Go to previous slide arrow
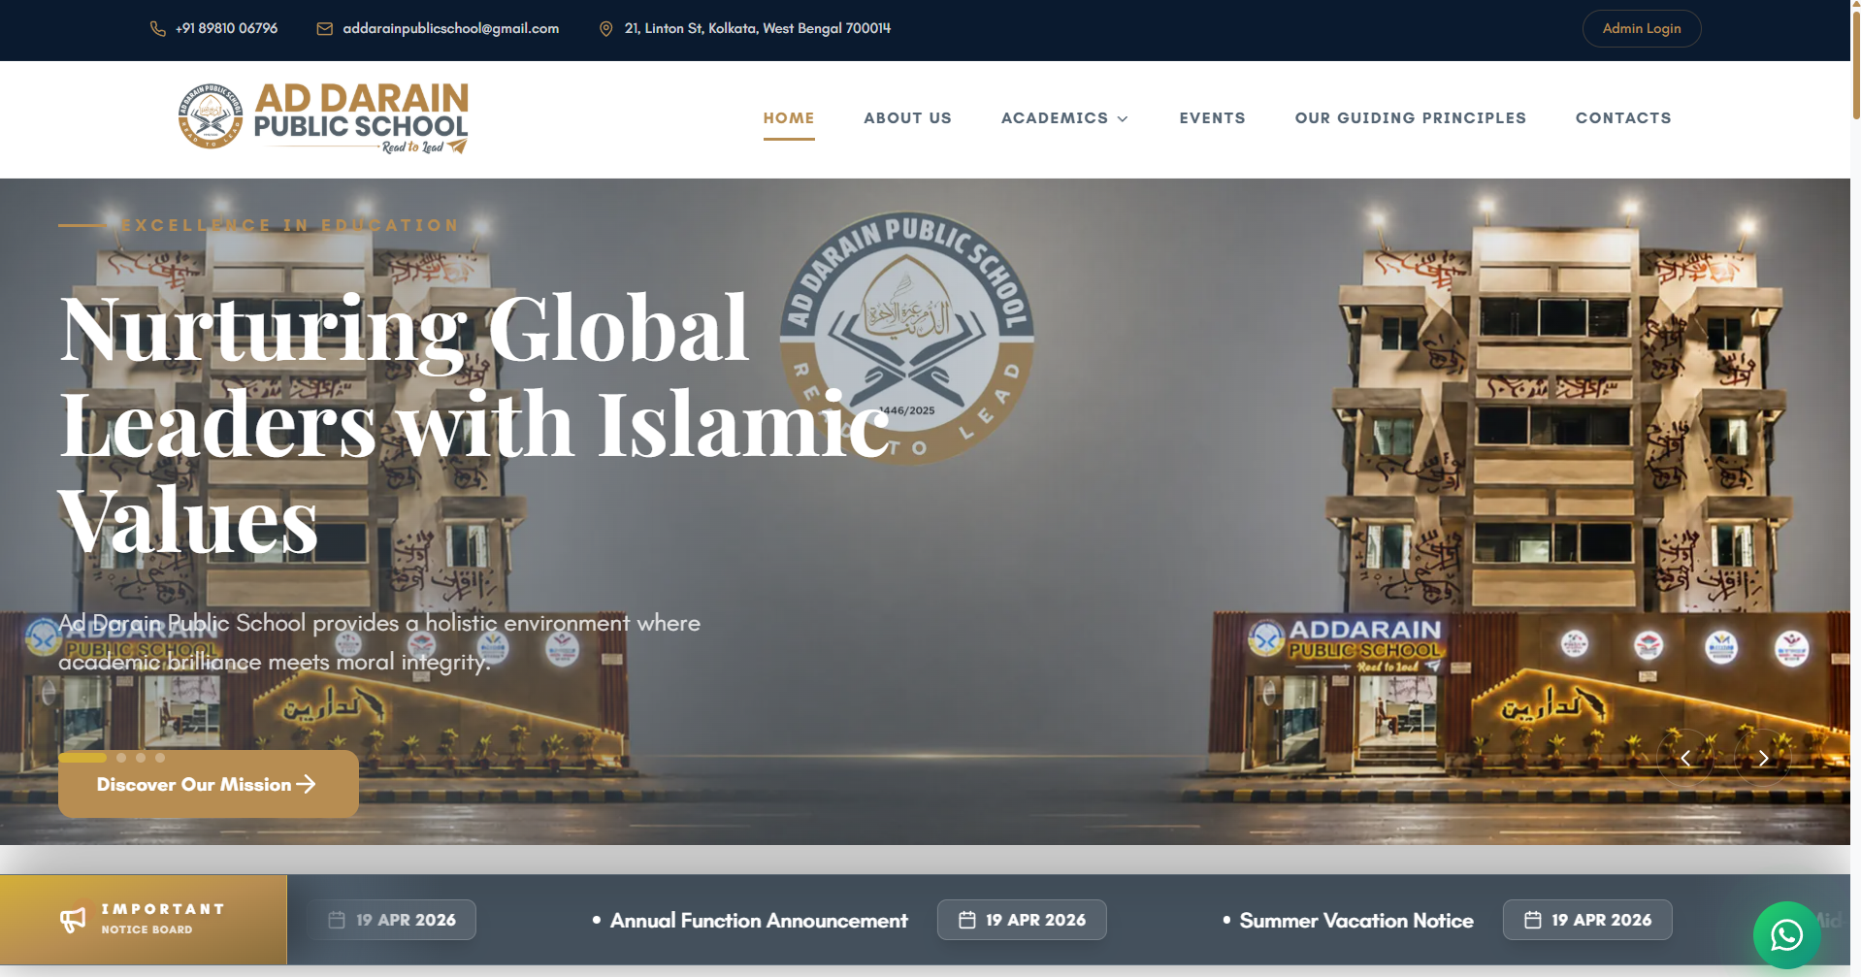Viewport: 1861px width, 977px height. [1685, 758]
